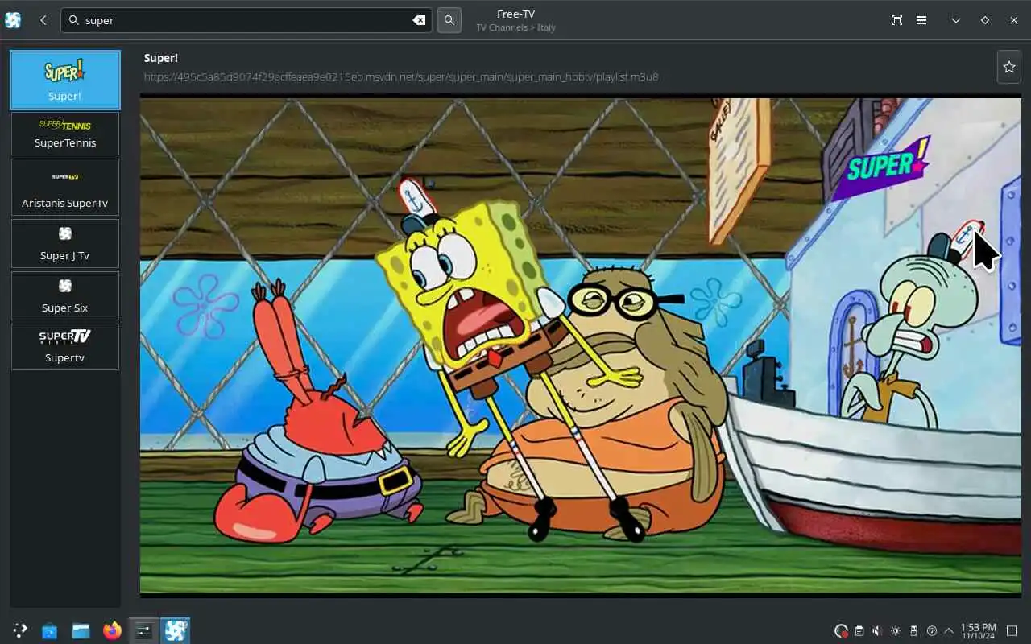Click the video playback area

coord(581,345)
